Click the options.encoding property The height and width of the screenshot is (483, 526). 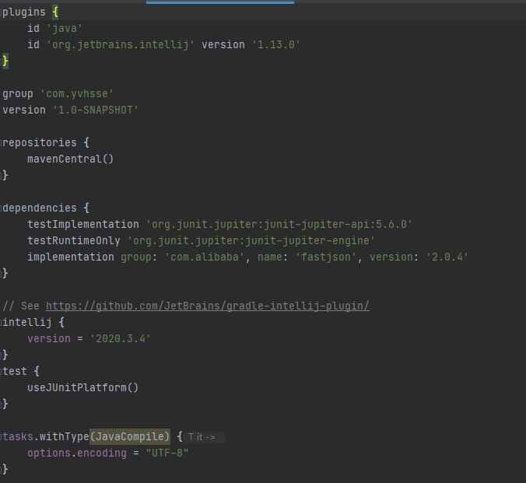coord(77,453)
